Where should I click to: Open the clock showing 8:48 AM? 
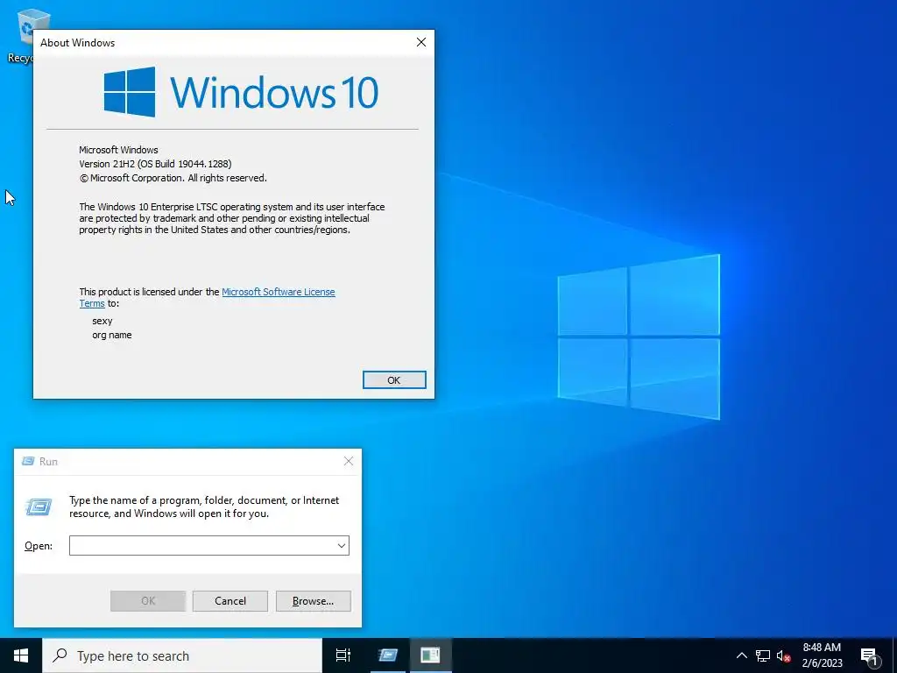pyautogui.click(x=822, y=655)
